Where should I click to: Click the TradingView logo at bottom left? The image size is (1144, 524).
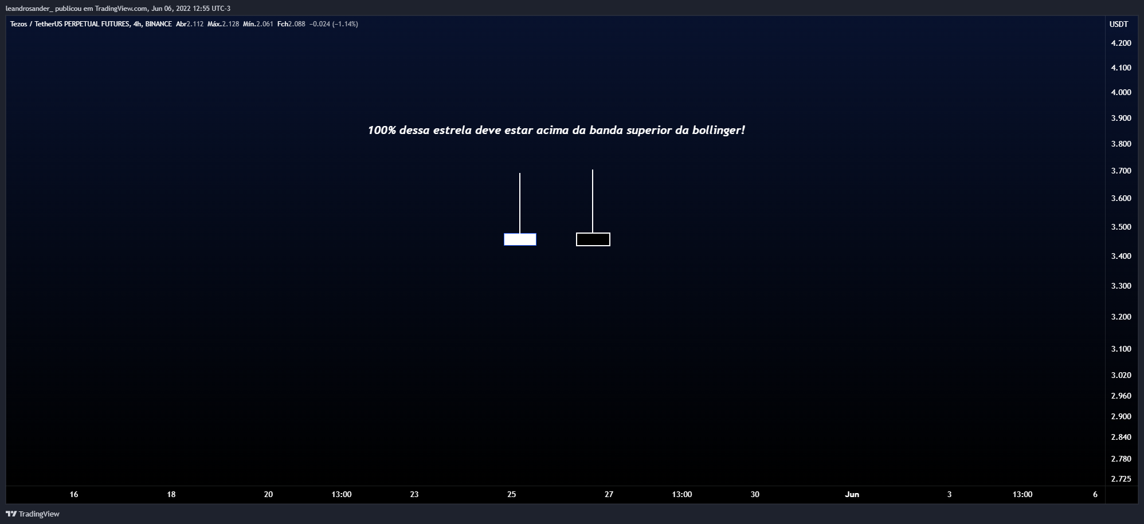pos(33,514)
